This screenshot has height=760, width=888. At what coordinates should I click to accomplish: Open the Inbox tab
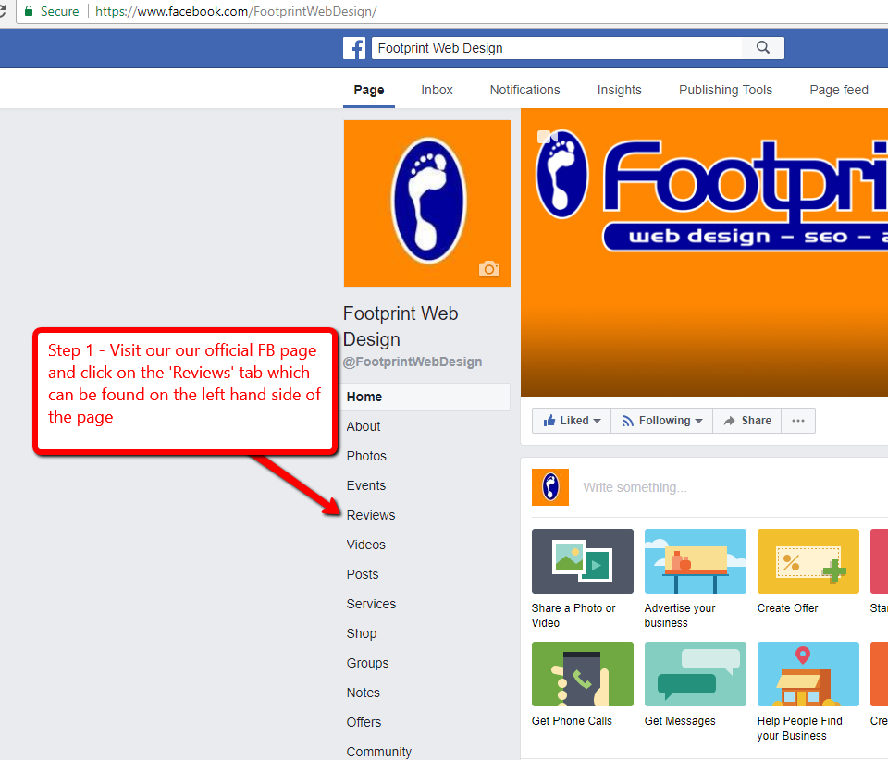click(x=437, y=90)
